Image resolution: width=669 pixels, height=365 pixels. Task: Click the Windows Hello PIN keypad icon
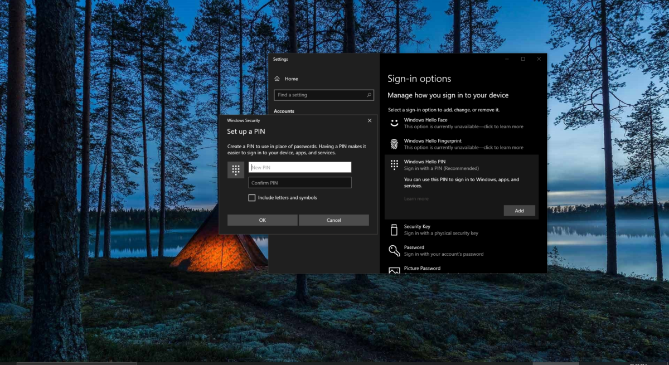click(395, 164)
